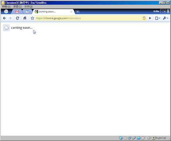This screenshot has height=141, width=171.
Task: Click the clock showing 4:40a
Action: [x=156, y=11]
